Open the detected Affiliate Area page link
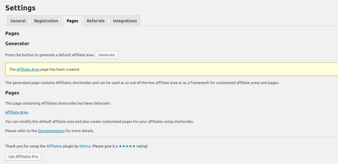Screen dimensions: 338x164 coord(17,112)
